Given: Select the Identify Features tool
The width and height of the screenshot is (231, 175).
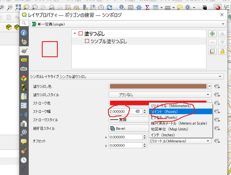Looking at the screenshot, I should pos(122,7).
